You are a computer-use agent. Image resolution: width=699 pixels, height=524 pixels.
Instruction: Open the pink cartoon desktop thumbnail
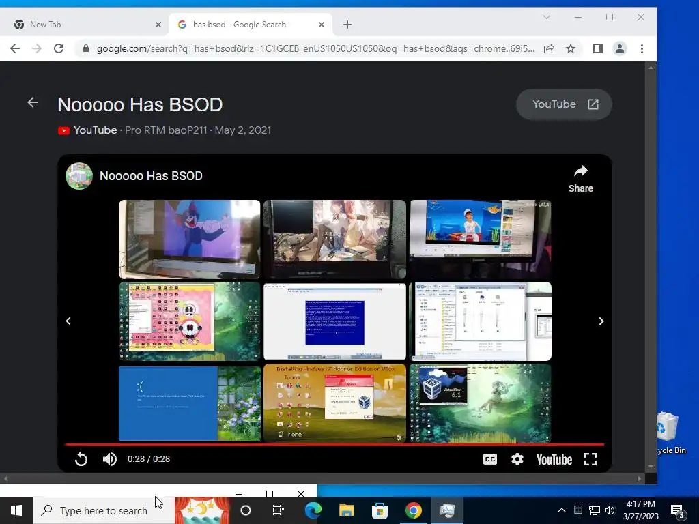click(190, 321)
